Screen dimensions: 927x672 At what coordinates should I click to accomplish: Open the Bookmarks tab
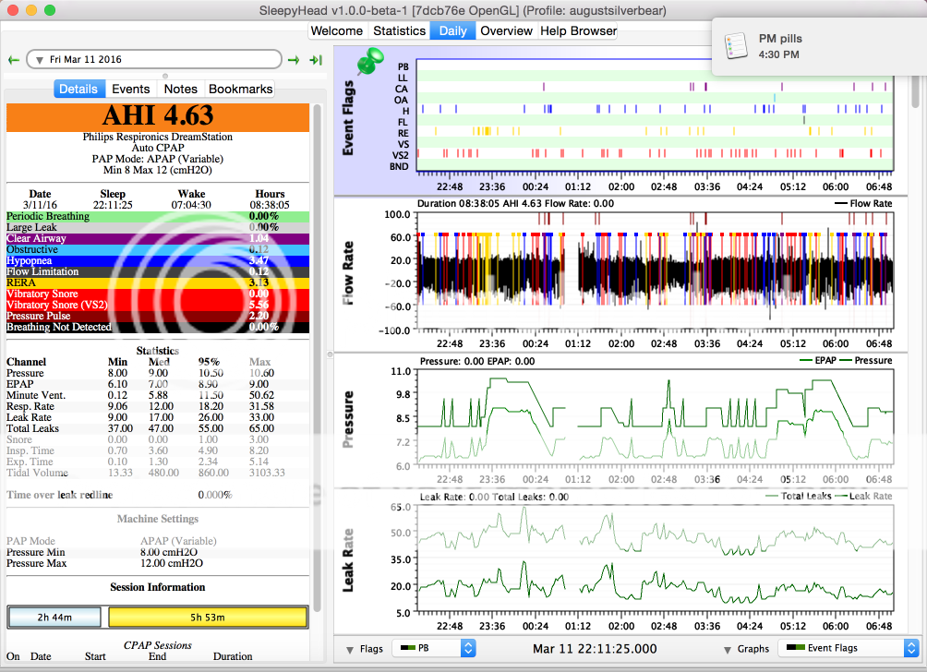[240, 89]
